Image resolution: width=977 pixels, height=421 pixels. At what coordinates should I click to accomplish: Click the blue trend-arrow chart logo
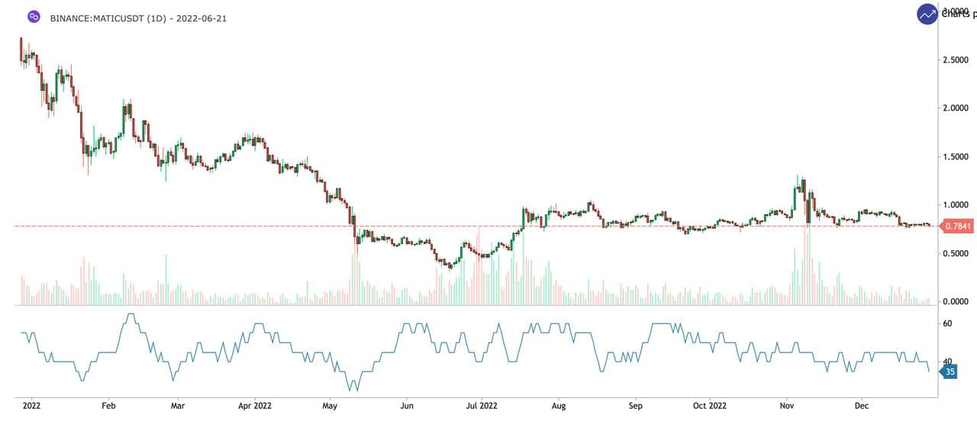pyautogui.click(x=927, y=14)
